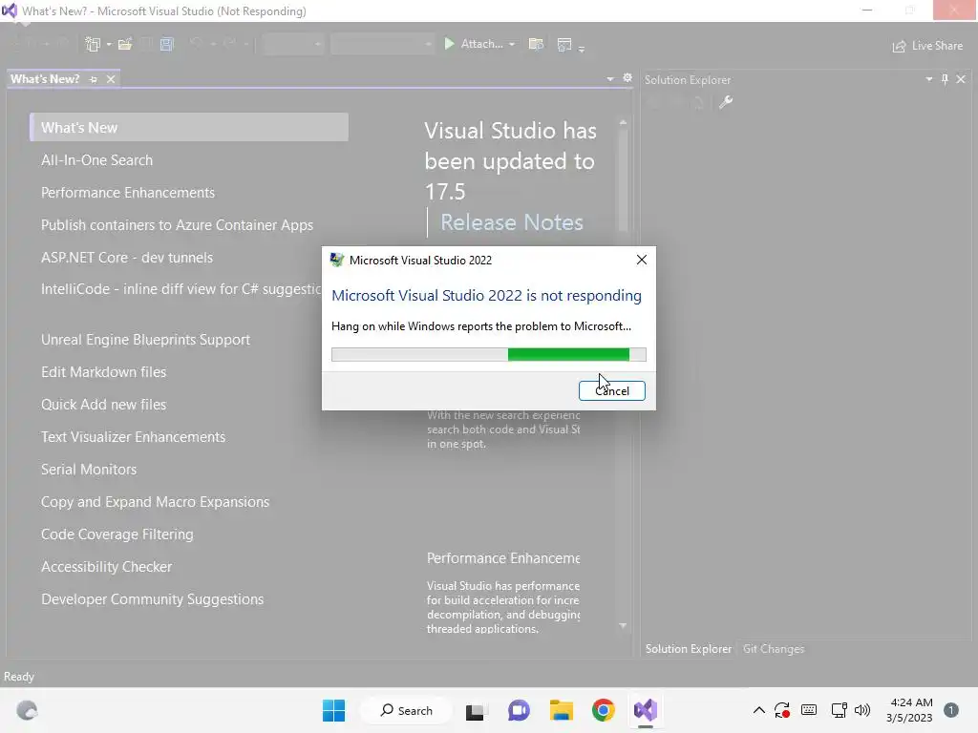Click the green progress bar in dialog

[568, 355]
